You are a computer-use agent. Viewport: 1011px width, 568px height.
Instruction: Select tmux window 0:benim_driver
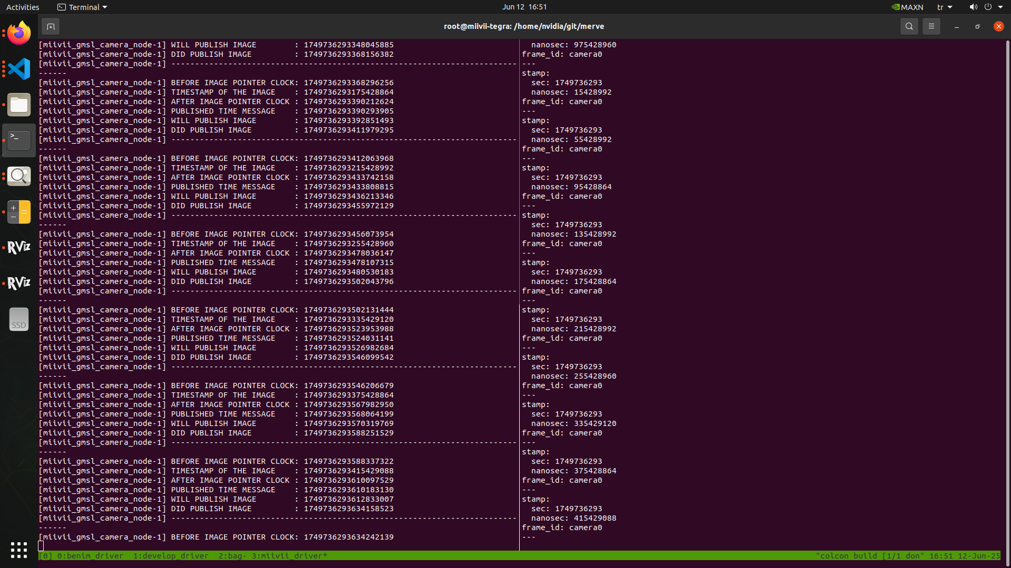90,556
